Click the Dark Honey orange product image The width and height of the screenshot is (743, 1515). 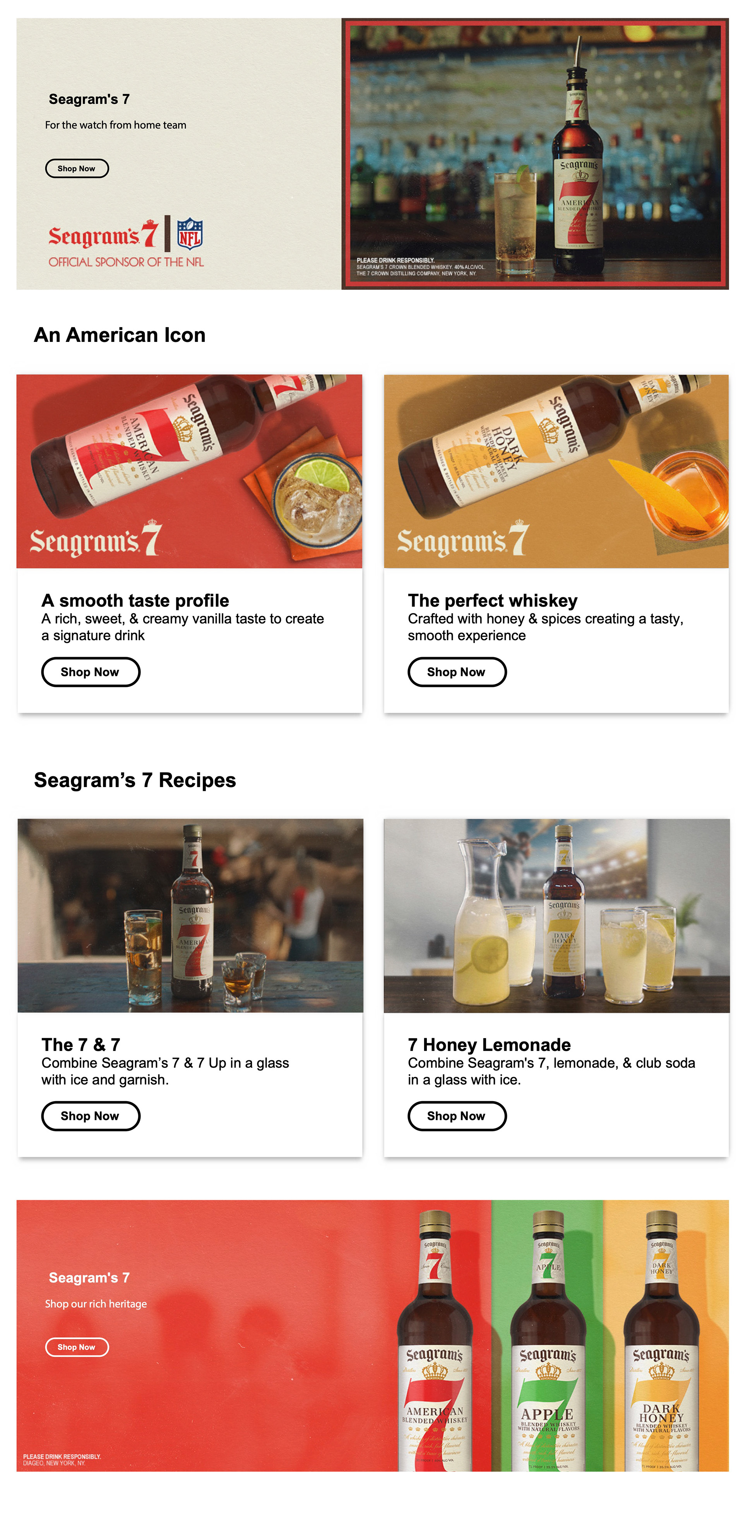tap(556, 471)
